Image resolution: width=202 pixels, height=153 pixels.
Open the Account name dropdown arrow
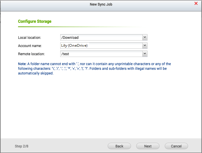pos(145,46)
